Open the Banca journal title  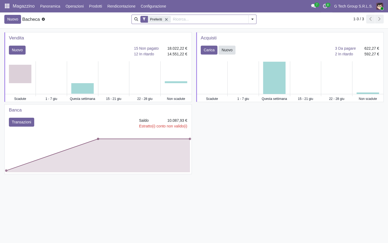15,110
